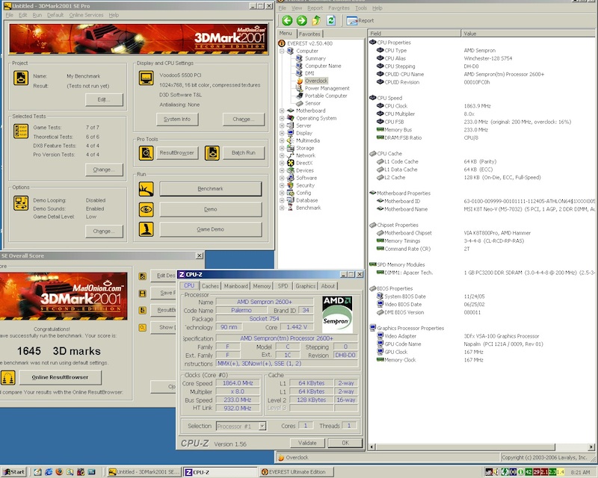
Task: Expand the Multimedia node in EVEREST tree
Action: tap(282, 140)
